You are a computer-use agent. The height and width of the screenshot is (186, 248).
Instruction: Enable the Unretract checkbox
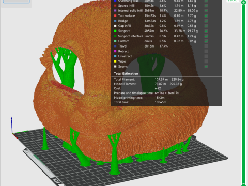tap(206, 56)
